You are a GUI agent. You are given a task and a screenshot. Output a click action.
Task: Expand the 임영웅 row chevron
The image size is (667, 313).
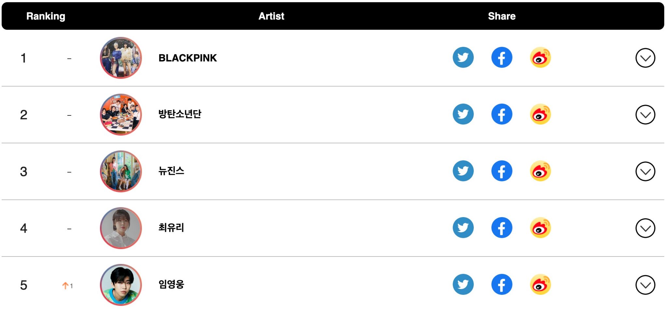coord(646,284)
